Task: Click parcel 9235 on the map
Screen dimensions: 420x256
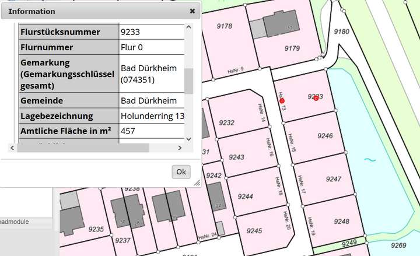Action: point(96,229)
